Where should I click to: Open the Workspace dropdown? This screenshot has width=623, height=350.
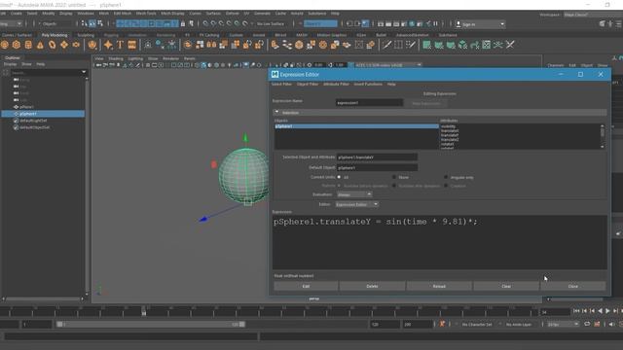[x=593, y=15]
